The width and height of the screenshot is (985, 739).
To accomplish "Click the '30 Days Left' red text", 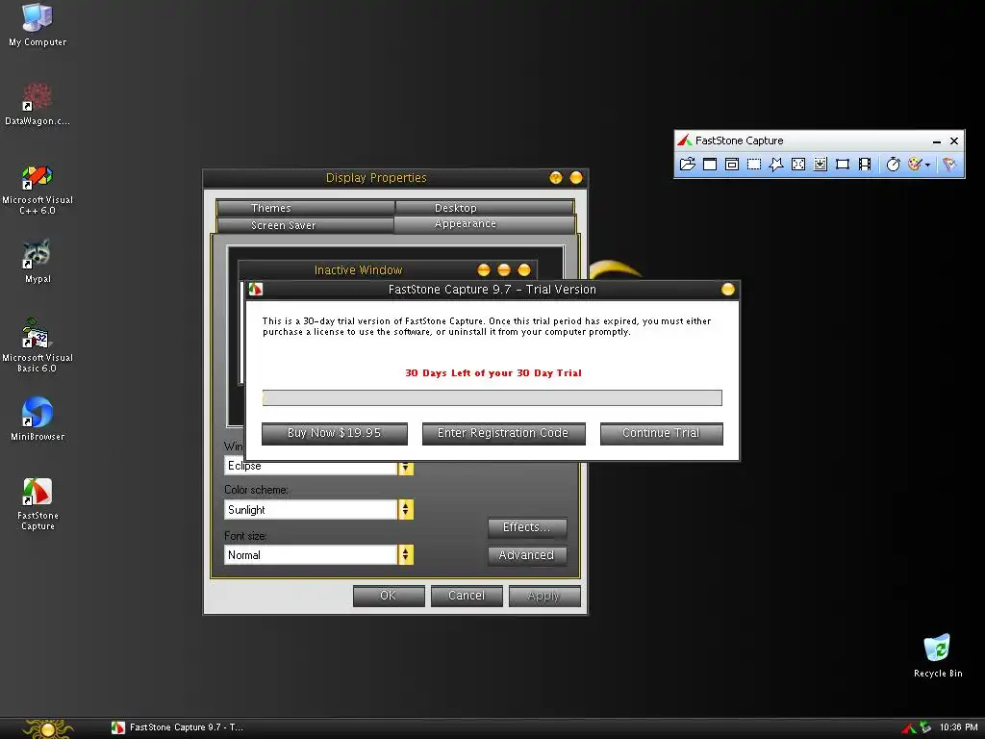I will [493, 372].
